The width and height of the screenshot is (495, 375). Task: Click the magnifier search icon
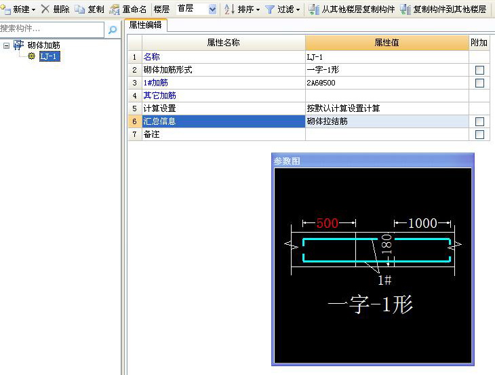[x=113, y=30]
